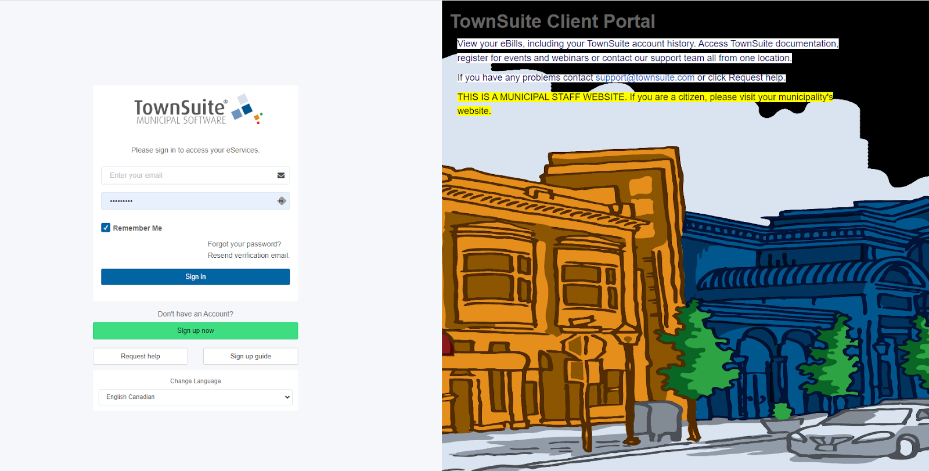
Task: Click the Sign in button
Action: pyautogui.click(x=196, y=277)
